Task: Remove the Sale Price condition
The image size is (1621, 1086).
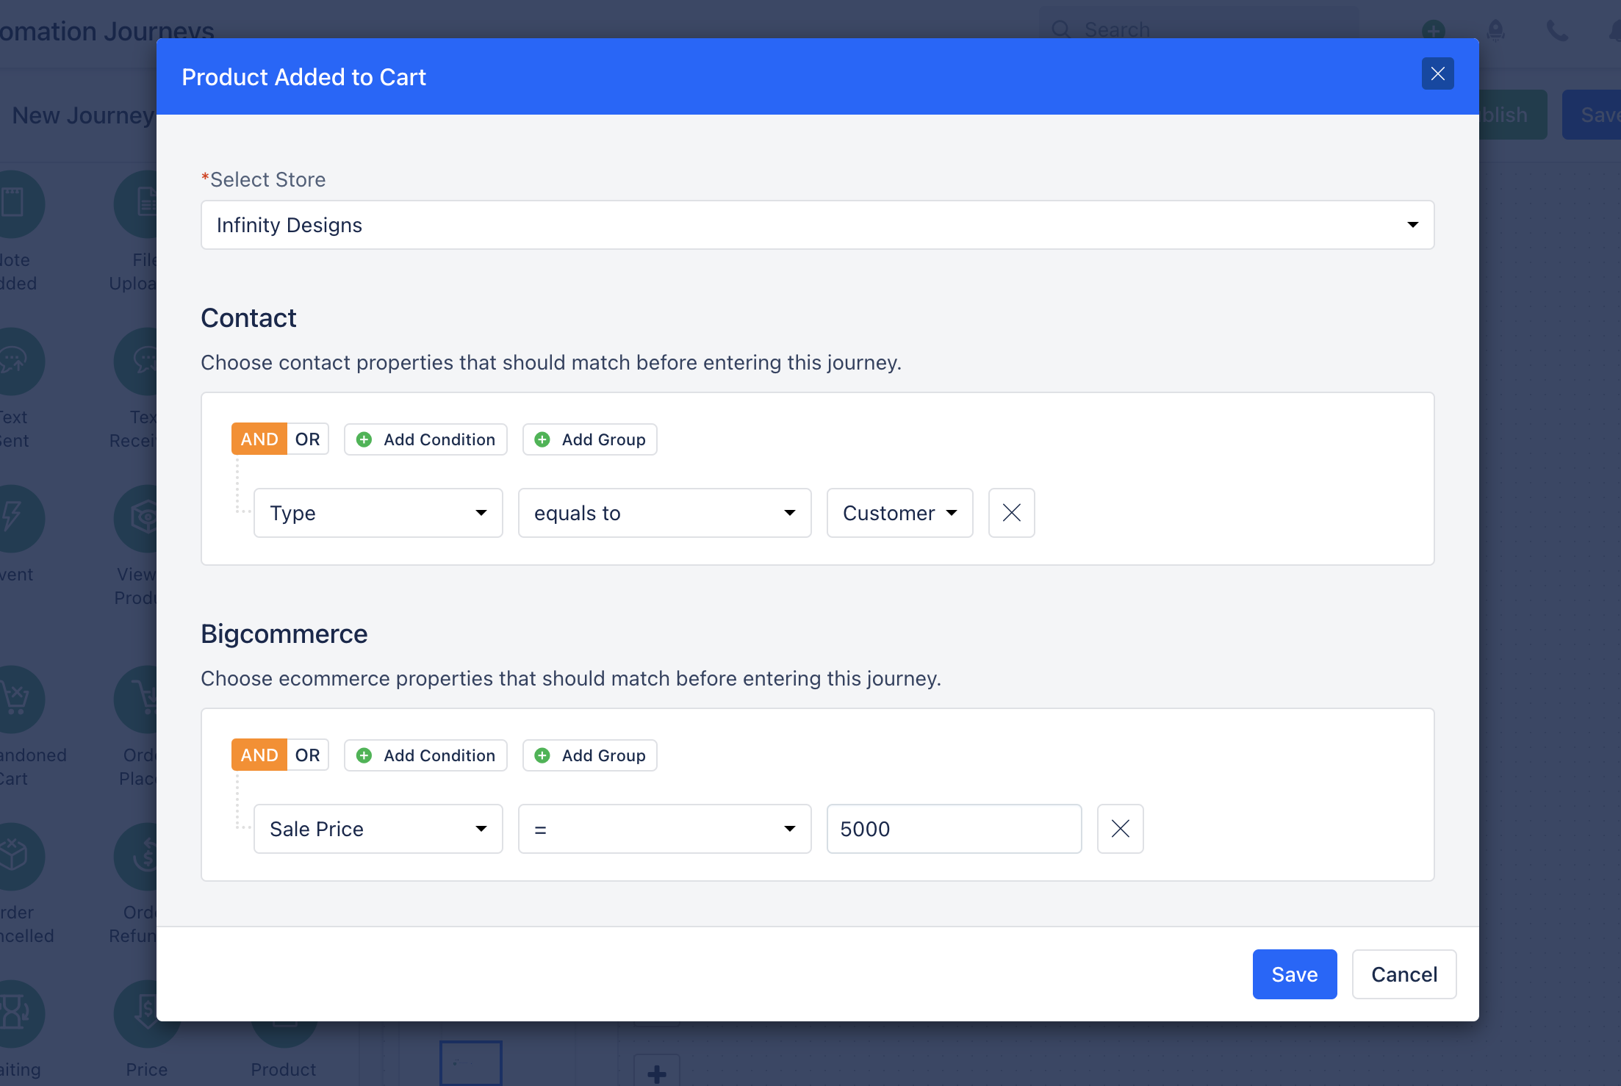Action: point(1120,829)
